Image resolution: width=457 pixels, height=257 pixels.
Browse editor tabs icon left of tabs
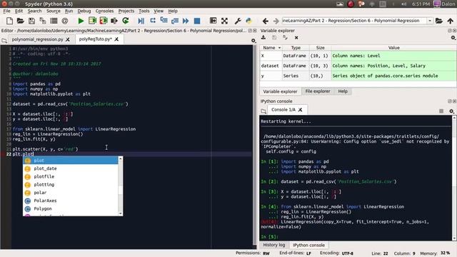click(4, 41)
